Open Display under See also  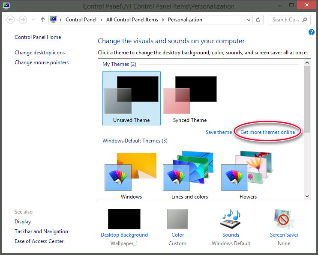(23, 222)
